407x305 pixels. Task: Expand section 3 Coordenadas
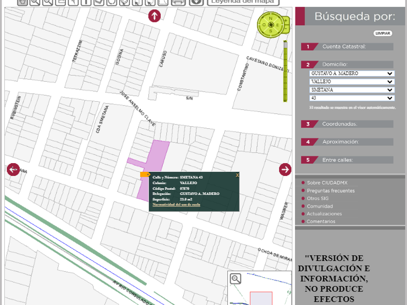347,124
